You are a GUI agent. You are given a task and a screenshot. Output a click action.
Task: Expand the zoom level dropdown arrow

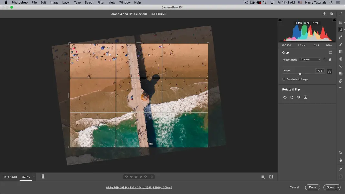click(x=34, y=177)
